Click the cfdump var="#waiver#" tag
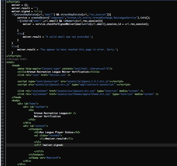177x166 pixels. [x=45, y=158]
